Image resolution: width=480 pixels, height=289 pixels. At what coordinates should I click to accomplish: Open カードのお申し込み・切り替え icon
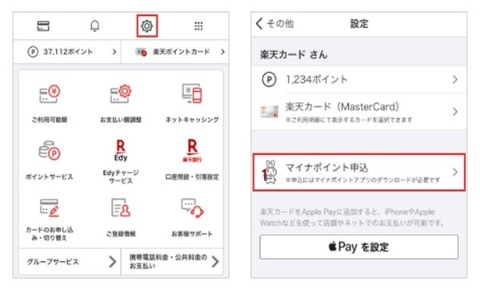50,208
